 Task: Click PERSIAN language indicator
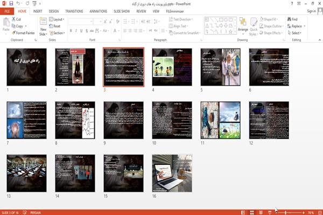(36, 212)
